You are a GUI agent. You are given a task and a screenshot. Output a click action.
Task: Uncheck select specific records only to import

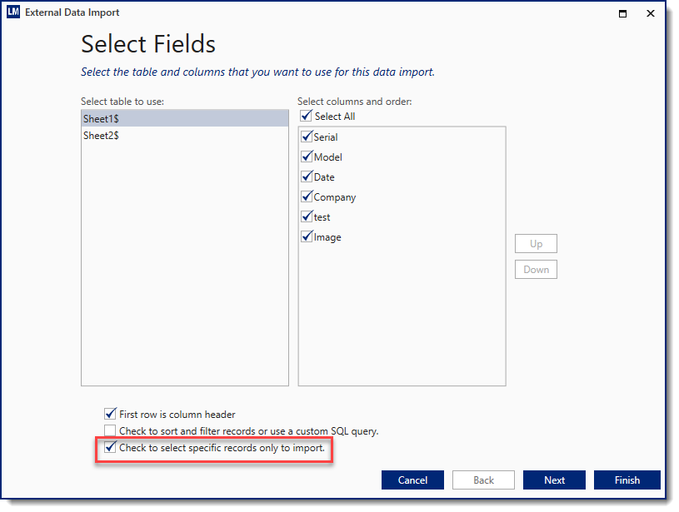coord(110,448)
